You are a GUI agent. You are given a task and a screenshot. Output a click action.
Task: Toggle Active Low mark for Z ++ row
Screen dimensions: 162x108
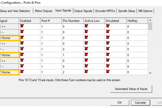tap(86, 61)
